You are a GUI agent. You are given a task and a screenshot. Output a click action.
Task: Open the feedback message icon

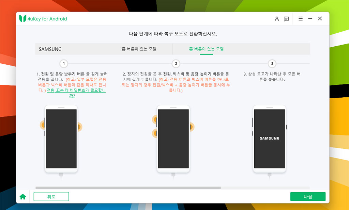coord(286,19)
